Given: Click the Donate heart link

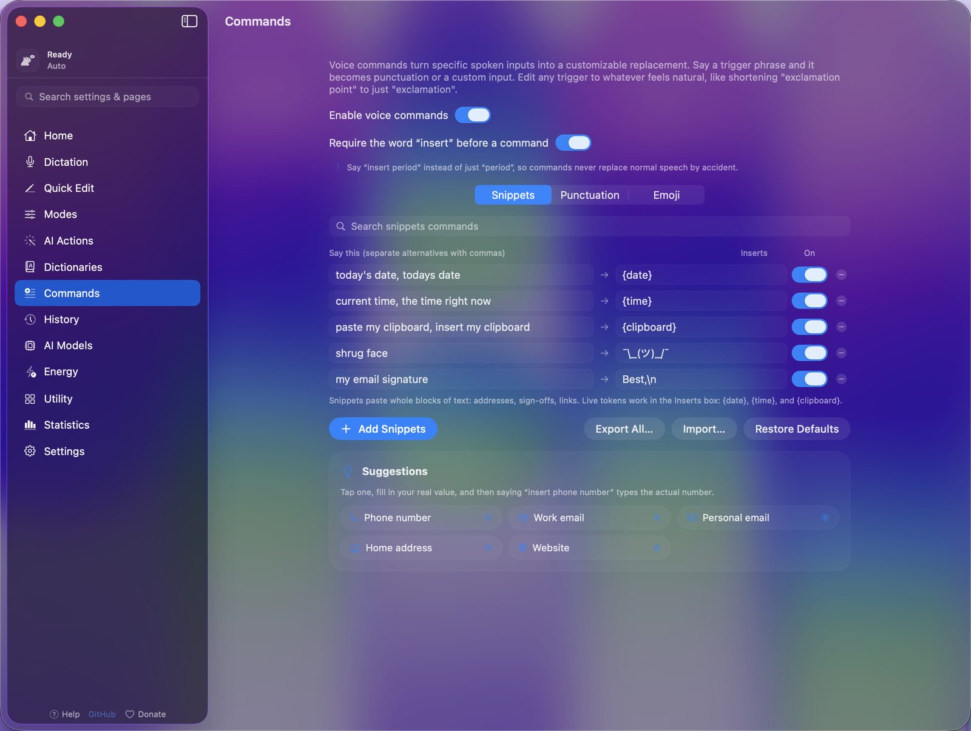Looking at the screenshot, I should point(146,714).
